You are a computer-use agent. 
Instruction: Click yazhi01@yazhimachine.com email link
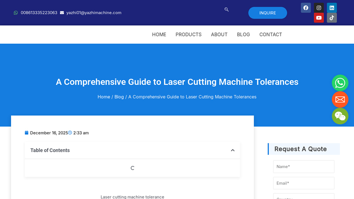click(94, 13)
